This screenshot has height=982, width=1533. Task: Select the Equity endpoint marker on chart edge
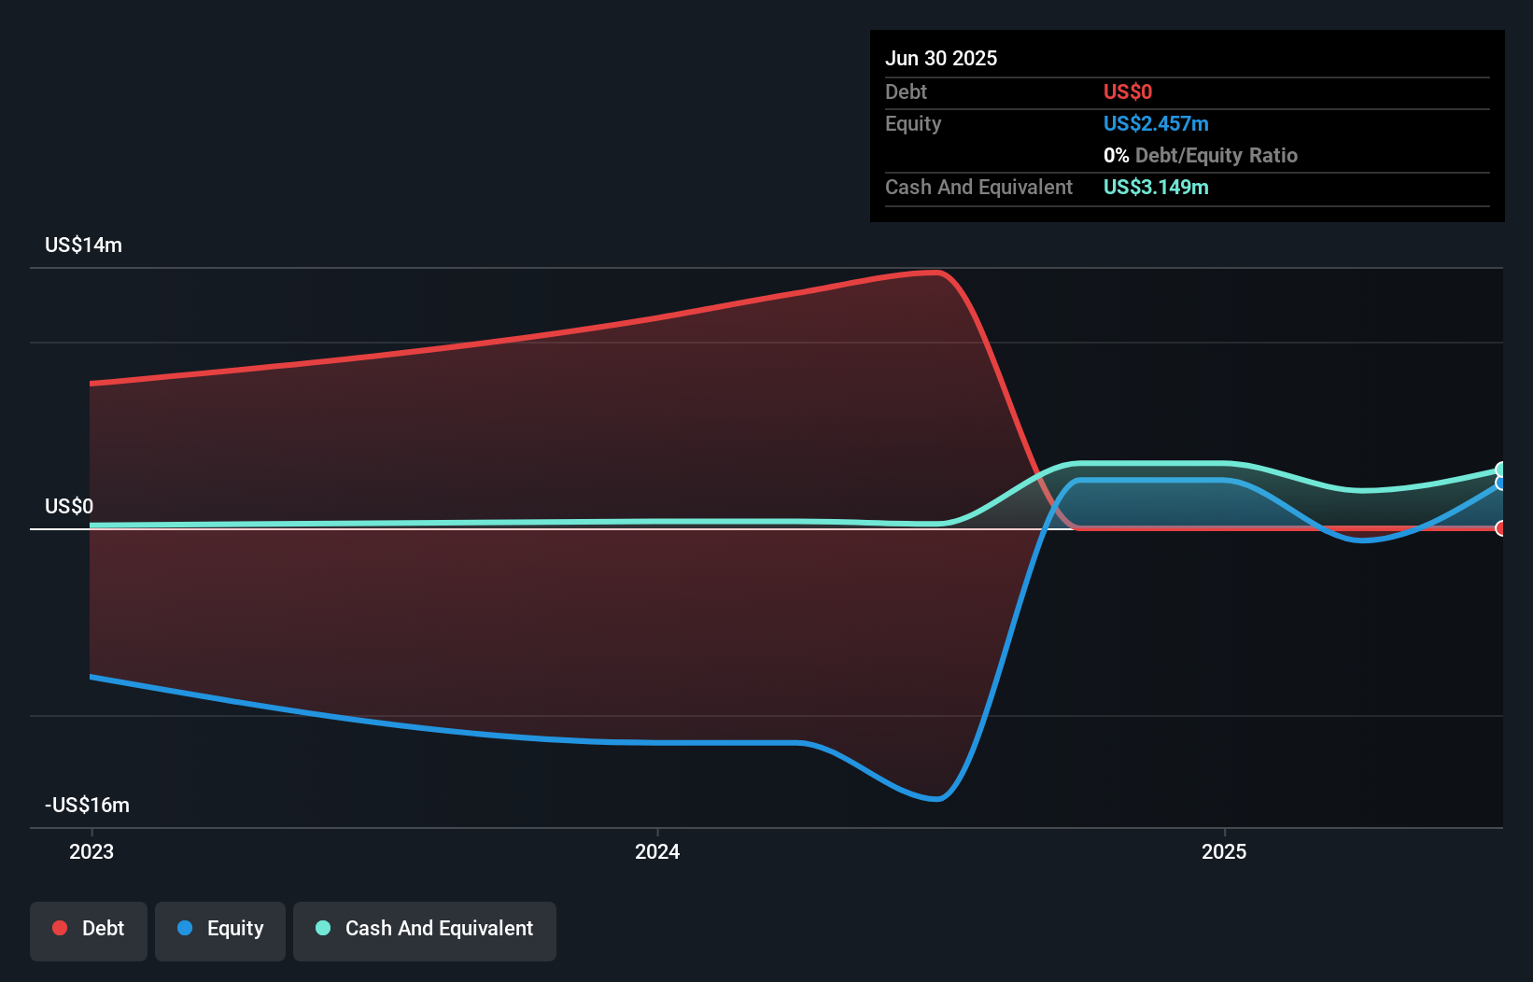1501,484
